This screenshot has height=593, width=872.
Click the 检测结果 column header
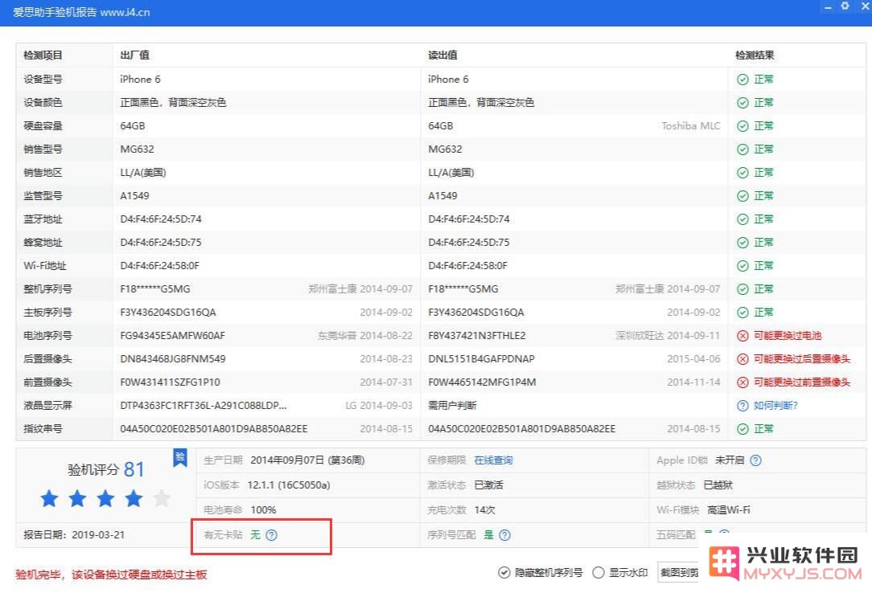755,55
